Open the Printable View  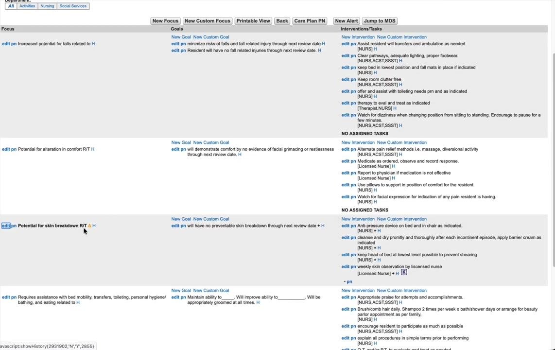[253, 21]
